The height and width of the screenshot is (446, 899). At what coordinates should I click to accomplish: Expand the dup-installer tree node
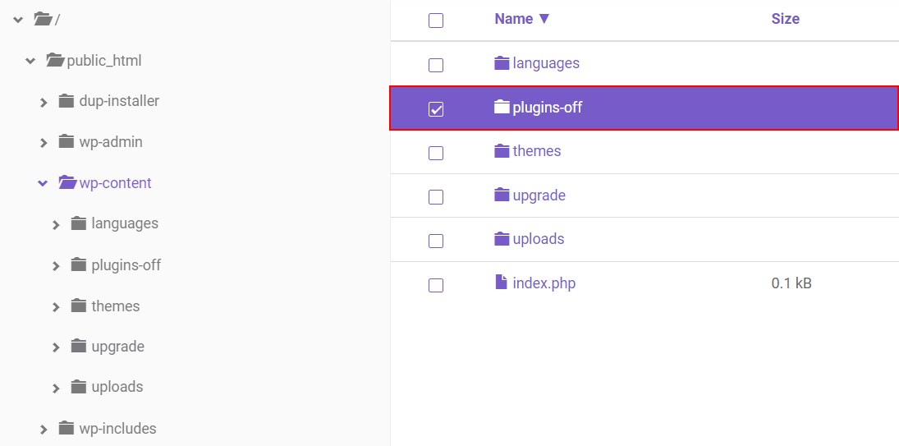44,102
